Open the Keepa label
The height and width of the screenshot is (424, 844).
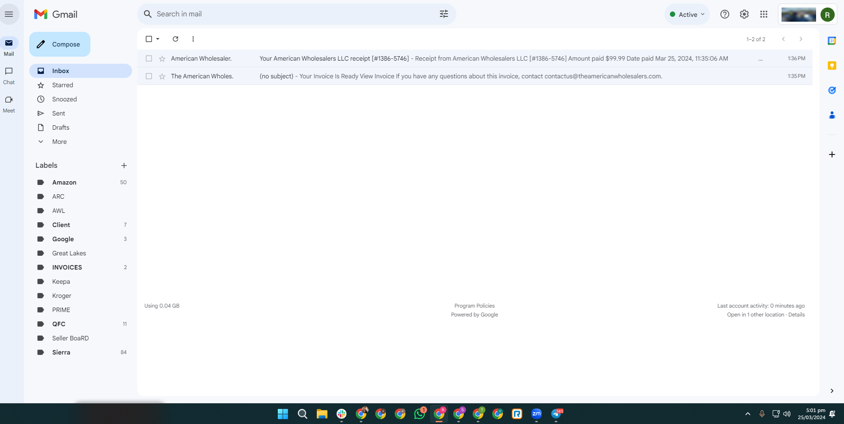point(81,281)
